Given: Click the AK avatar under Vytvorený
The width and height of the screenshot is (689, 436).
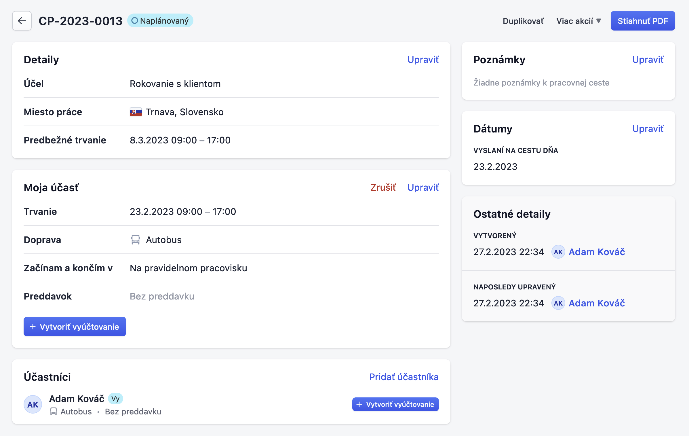Looking at the screenshot, I should 558,252.
